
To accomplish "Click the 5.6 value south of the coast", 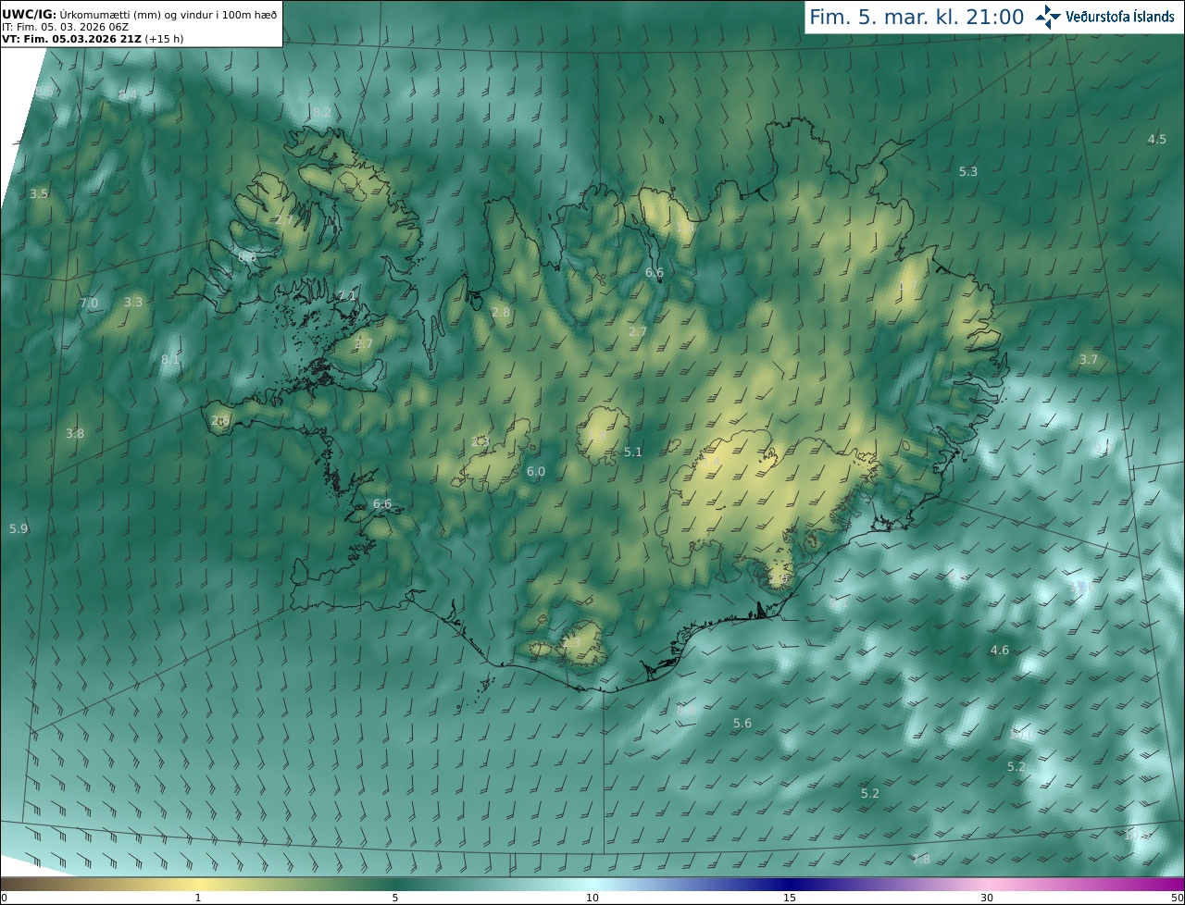I will [742, 723].
